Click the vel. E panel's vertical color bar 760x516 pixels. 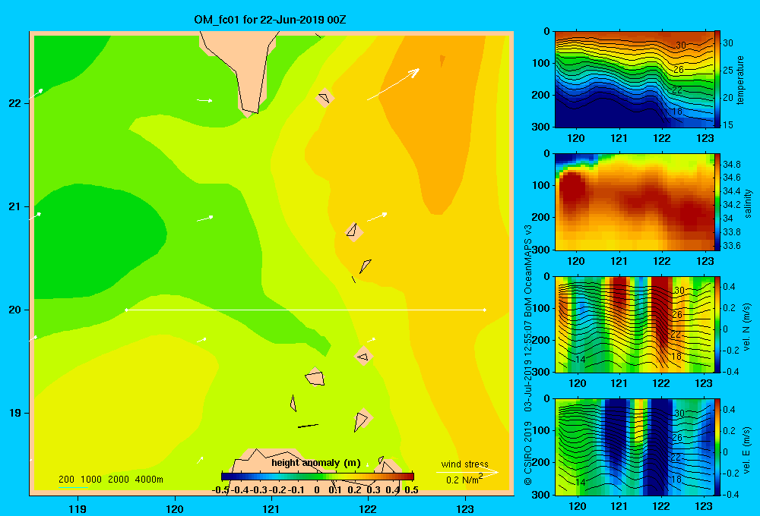click(x=717, y=447)
